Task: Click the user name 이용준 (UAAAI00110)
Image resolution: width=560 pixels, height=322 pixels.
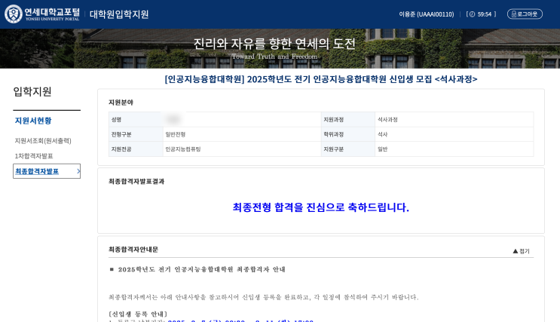Action: pos(427,14)
